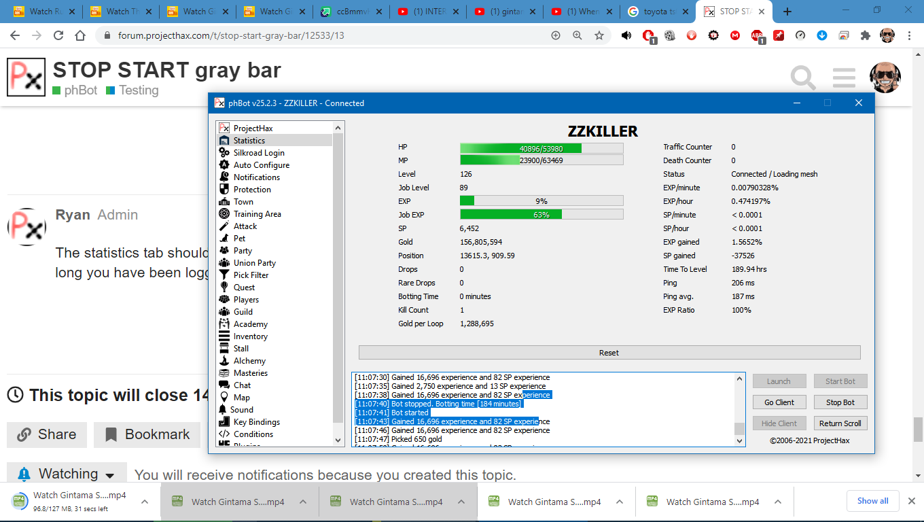Open the forum hamburger menu icon
This screenshot has height=522, width=924.
844,78
